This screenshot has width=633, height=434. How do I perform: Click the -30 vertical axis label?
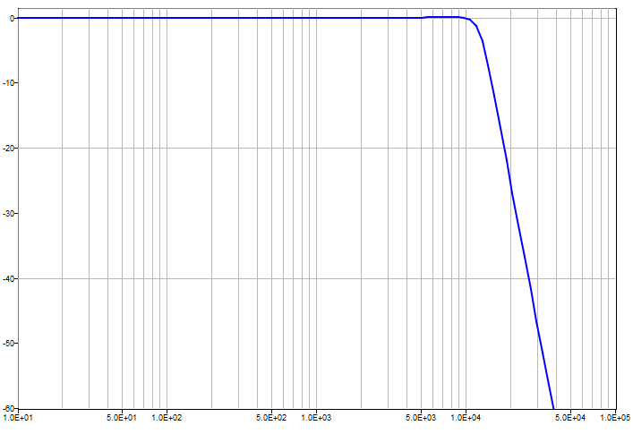pos(7,213)
